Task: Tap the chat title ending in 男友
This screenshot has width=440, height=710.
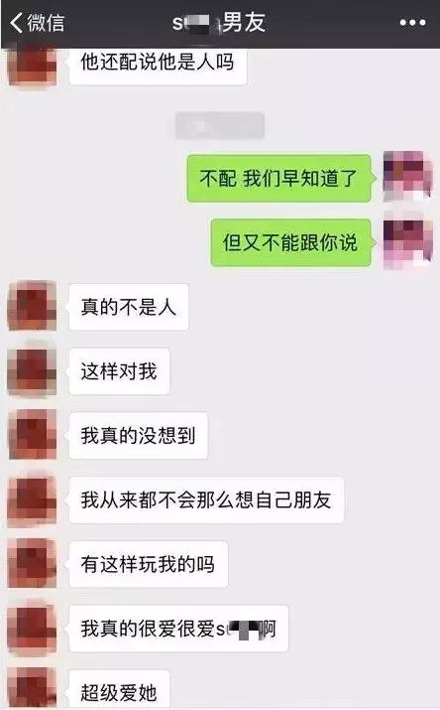Action: tap(219, 22)
